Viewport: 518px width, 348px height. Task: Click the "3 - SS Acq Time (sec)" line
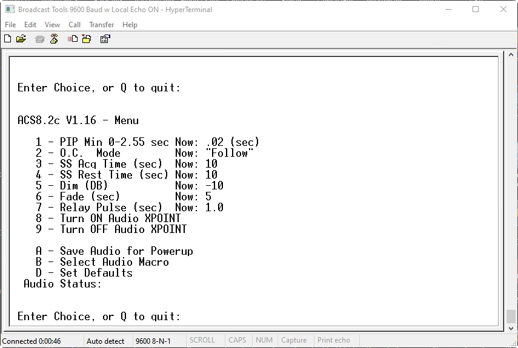tap(127, 163)
